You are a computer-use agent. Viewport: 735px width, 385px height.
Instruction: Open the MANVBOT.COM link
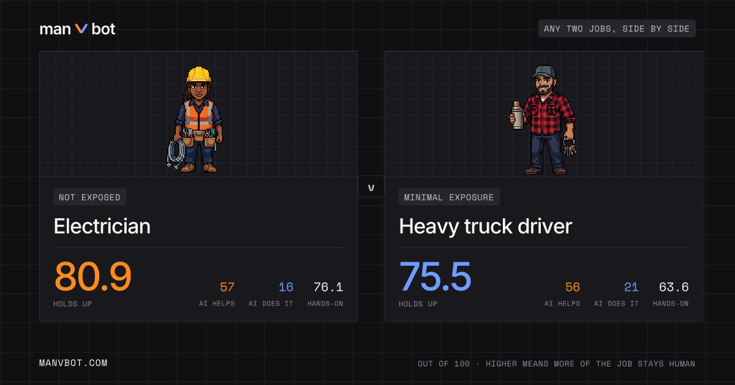pyautogui.click(x=73, y=363)
